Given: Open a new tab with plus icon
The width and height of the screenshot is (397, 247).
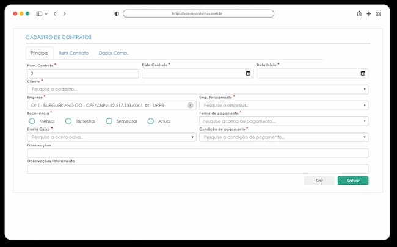Looking at the screenshot, I should point(369,14).
